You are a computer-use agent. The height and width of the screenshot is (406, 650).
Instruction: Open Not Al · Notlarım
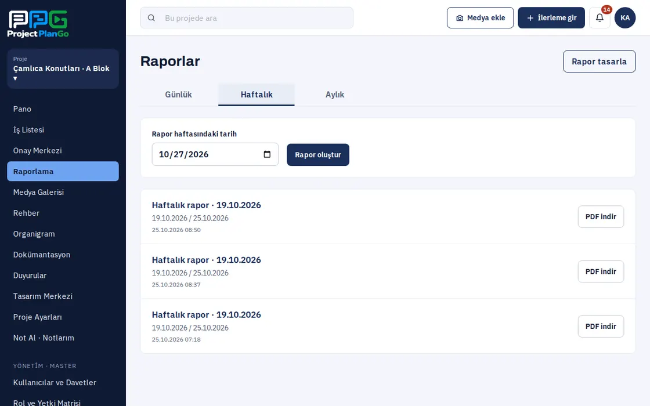(63, 338)
